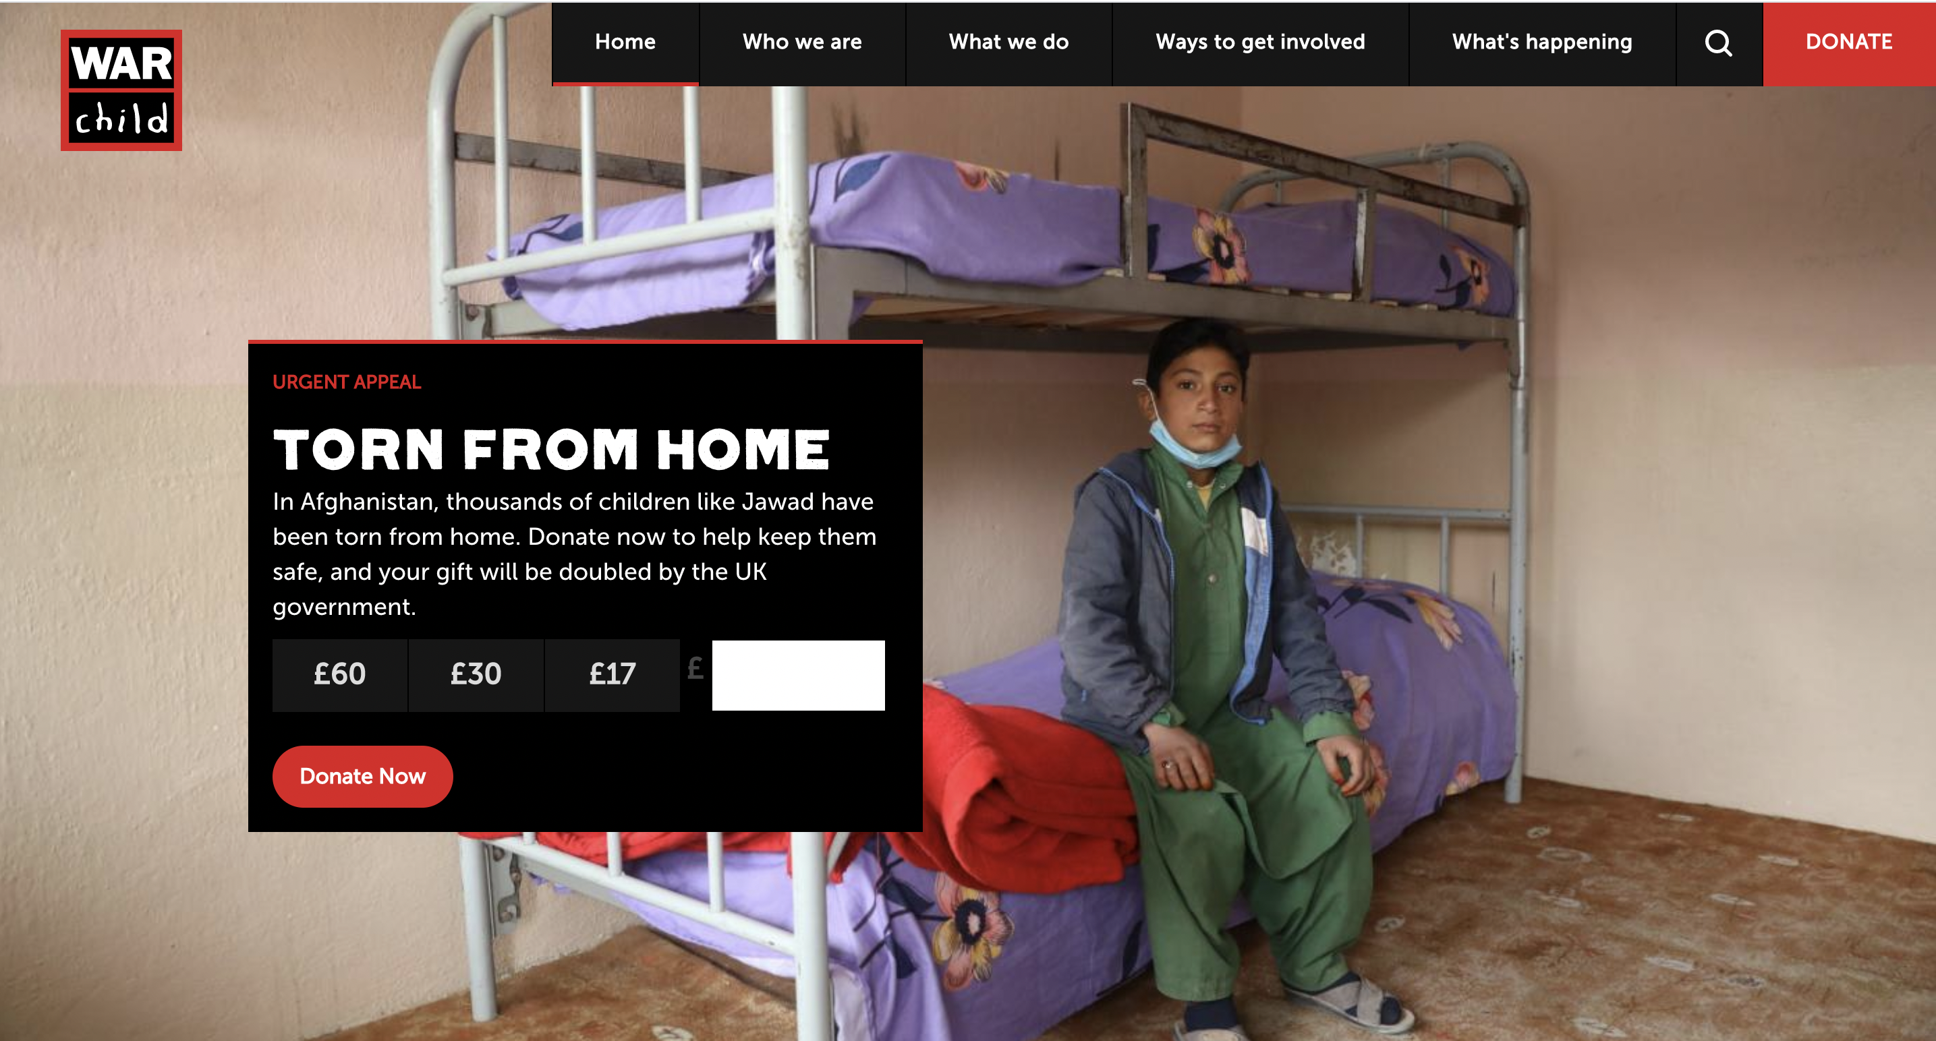Expand the What's happening menu

coord(1542,44)
